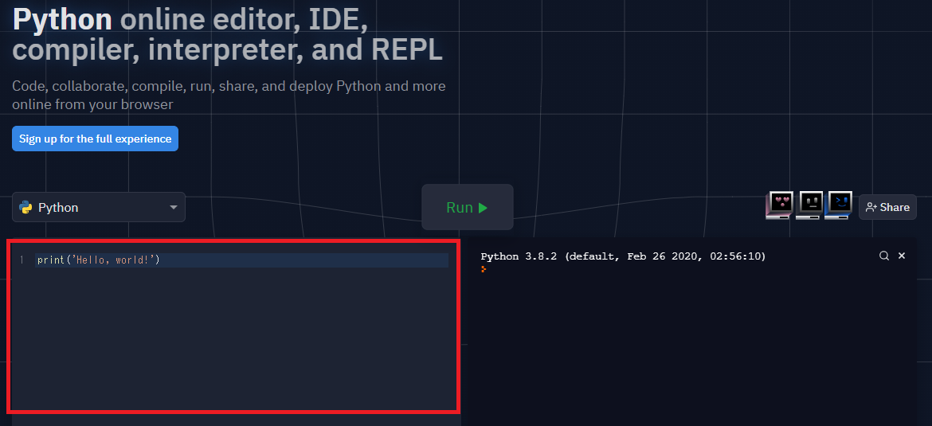The height and width of the screenshot is (426, 932).
Task: Click the Python 3.8.2 version text in console
Action: click(x=623, y=256)
